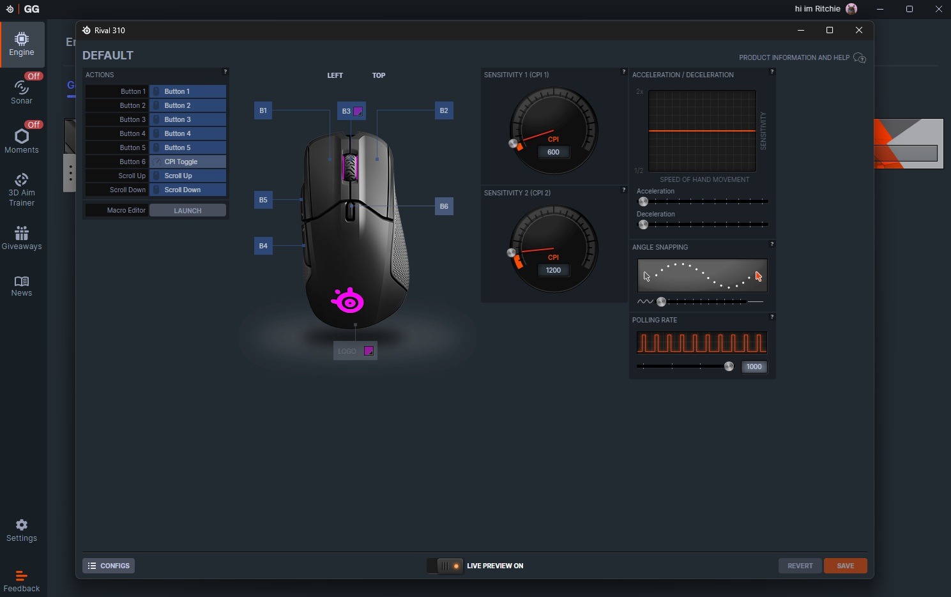Edit CPI 1 value field 600
This screenshot has width=951, height=597.
pos(553,152)
